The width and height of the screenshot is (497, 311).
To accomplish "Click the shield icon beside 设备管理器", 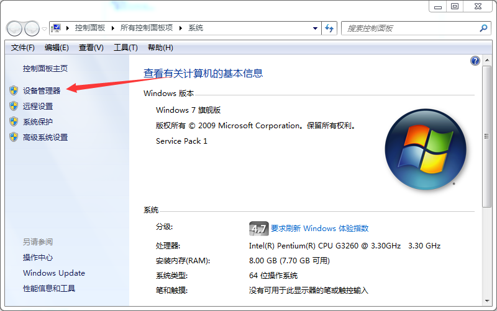I will pyautogui.click(x=14, y=90).
